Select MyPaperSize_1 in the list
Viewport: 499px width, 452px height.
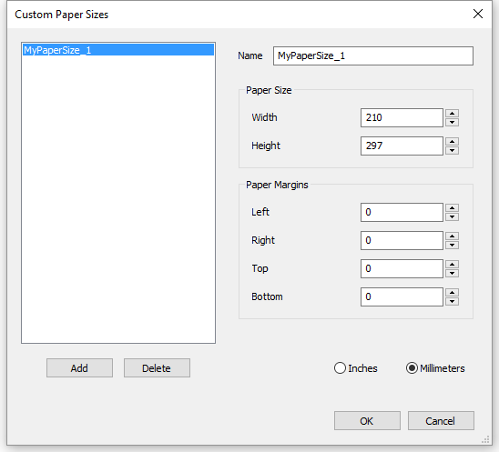coord(118,50)
